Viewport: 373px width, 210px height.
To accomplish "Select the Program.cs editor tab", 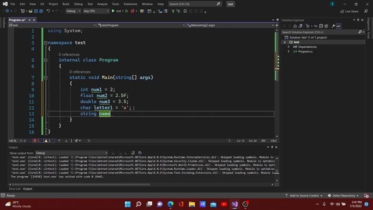I will [x=17, y=20].
